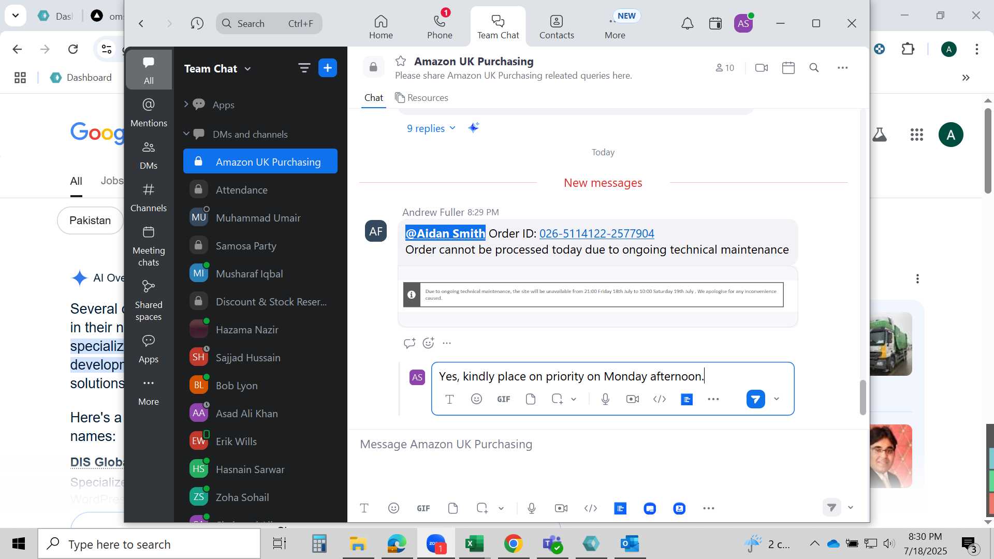Screen dimensions: 994x559
Task: Insert a code snippet in reply box
Action: 659,399
